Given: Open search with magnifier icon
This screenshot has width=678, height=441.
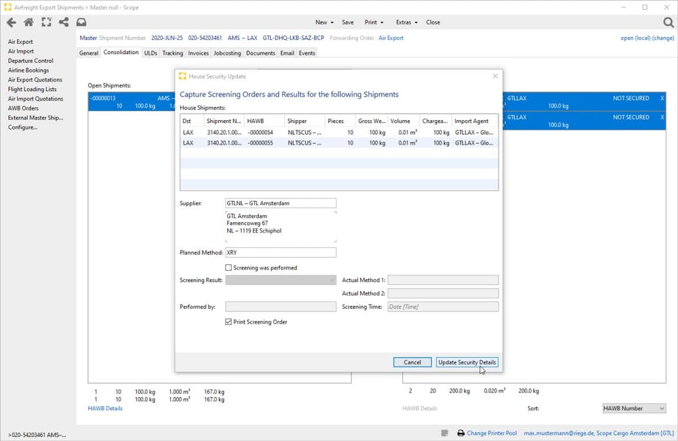Looking at the screenshot, I should 668,22.
